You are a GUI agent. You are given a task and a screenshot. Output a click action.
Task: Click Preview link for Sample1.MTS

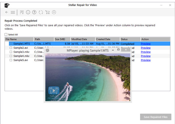[146, 44]
